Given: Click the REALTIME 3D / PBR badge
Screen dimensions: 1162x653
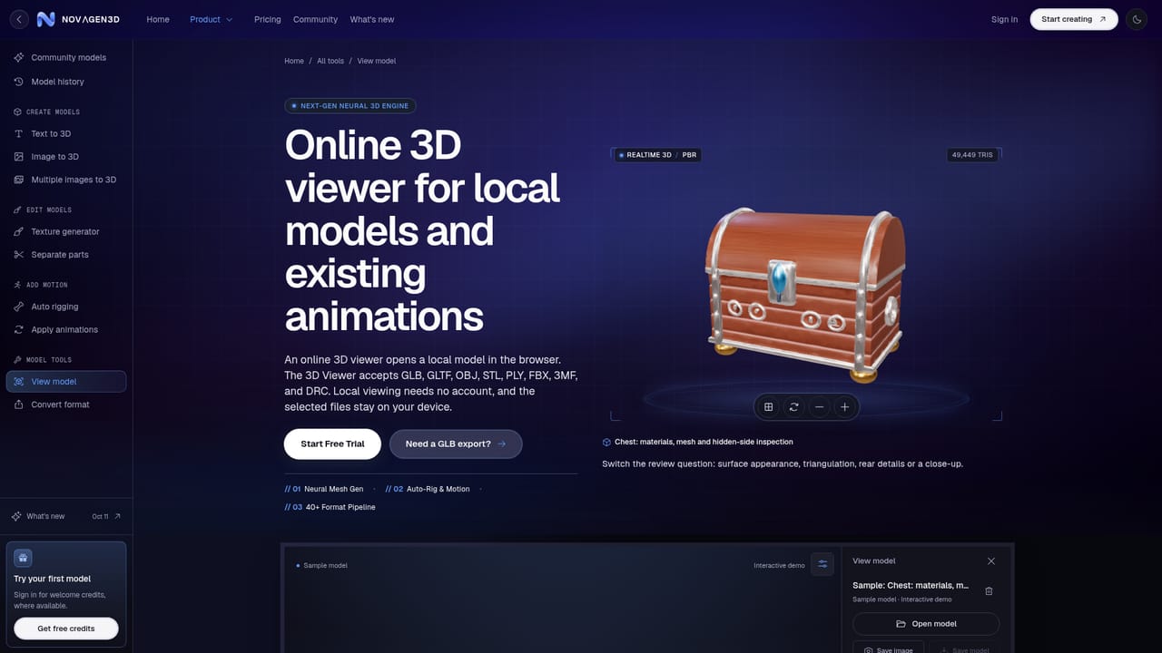Looking at the screenshot, I should (x=657, y=155).
